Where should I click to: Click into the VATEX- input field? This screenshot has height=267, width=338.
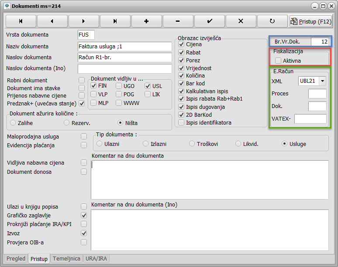pyautogui.click(x=310, y=119)
